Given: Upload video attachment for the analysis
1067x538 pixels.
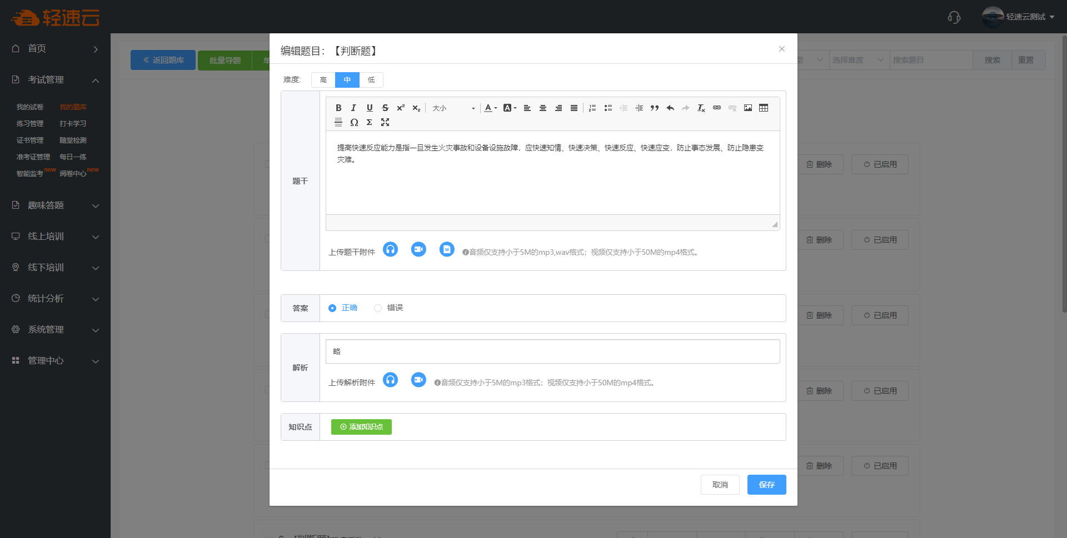Looking at the screenshot, I should [418, 380].
